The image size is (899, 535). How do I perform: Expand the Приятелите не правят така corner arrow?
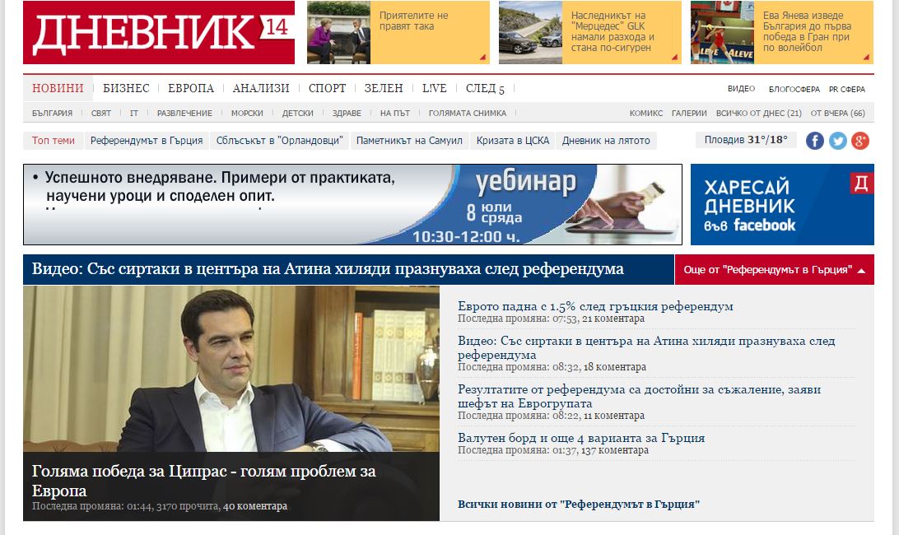tap(482, 58)
